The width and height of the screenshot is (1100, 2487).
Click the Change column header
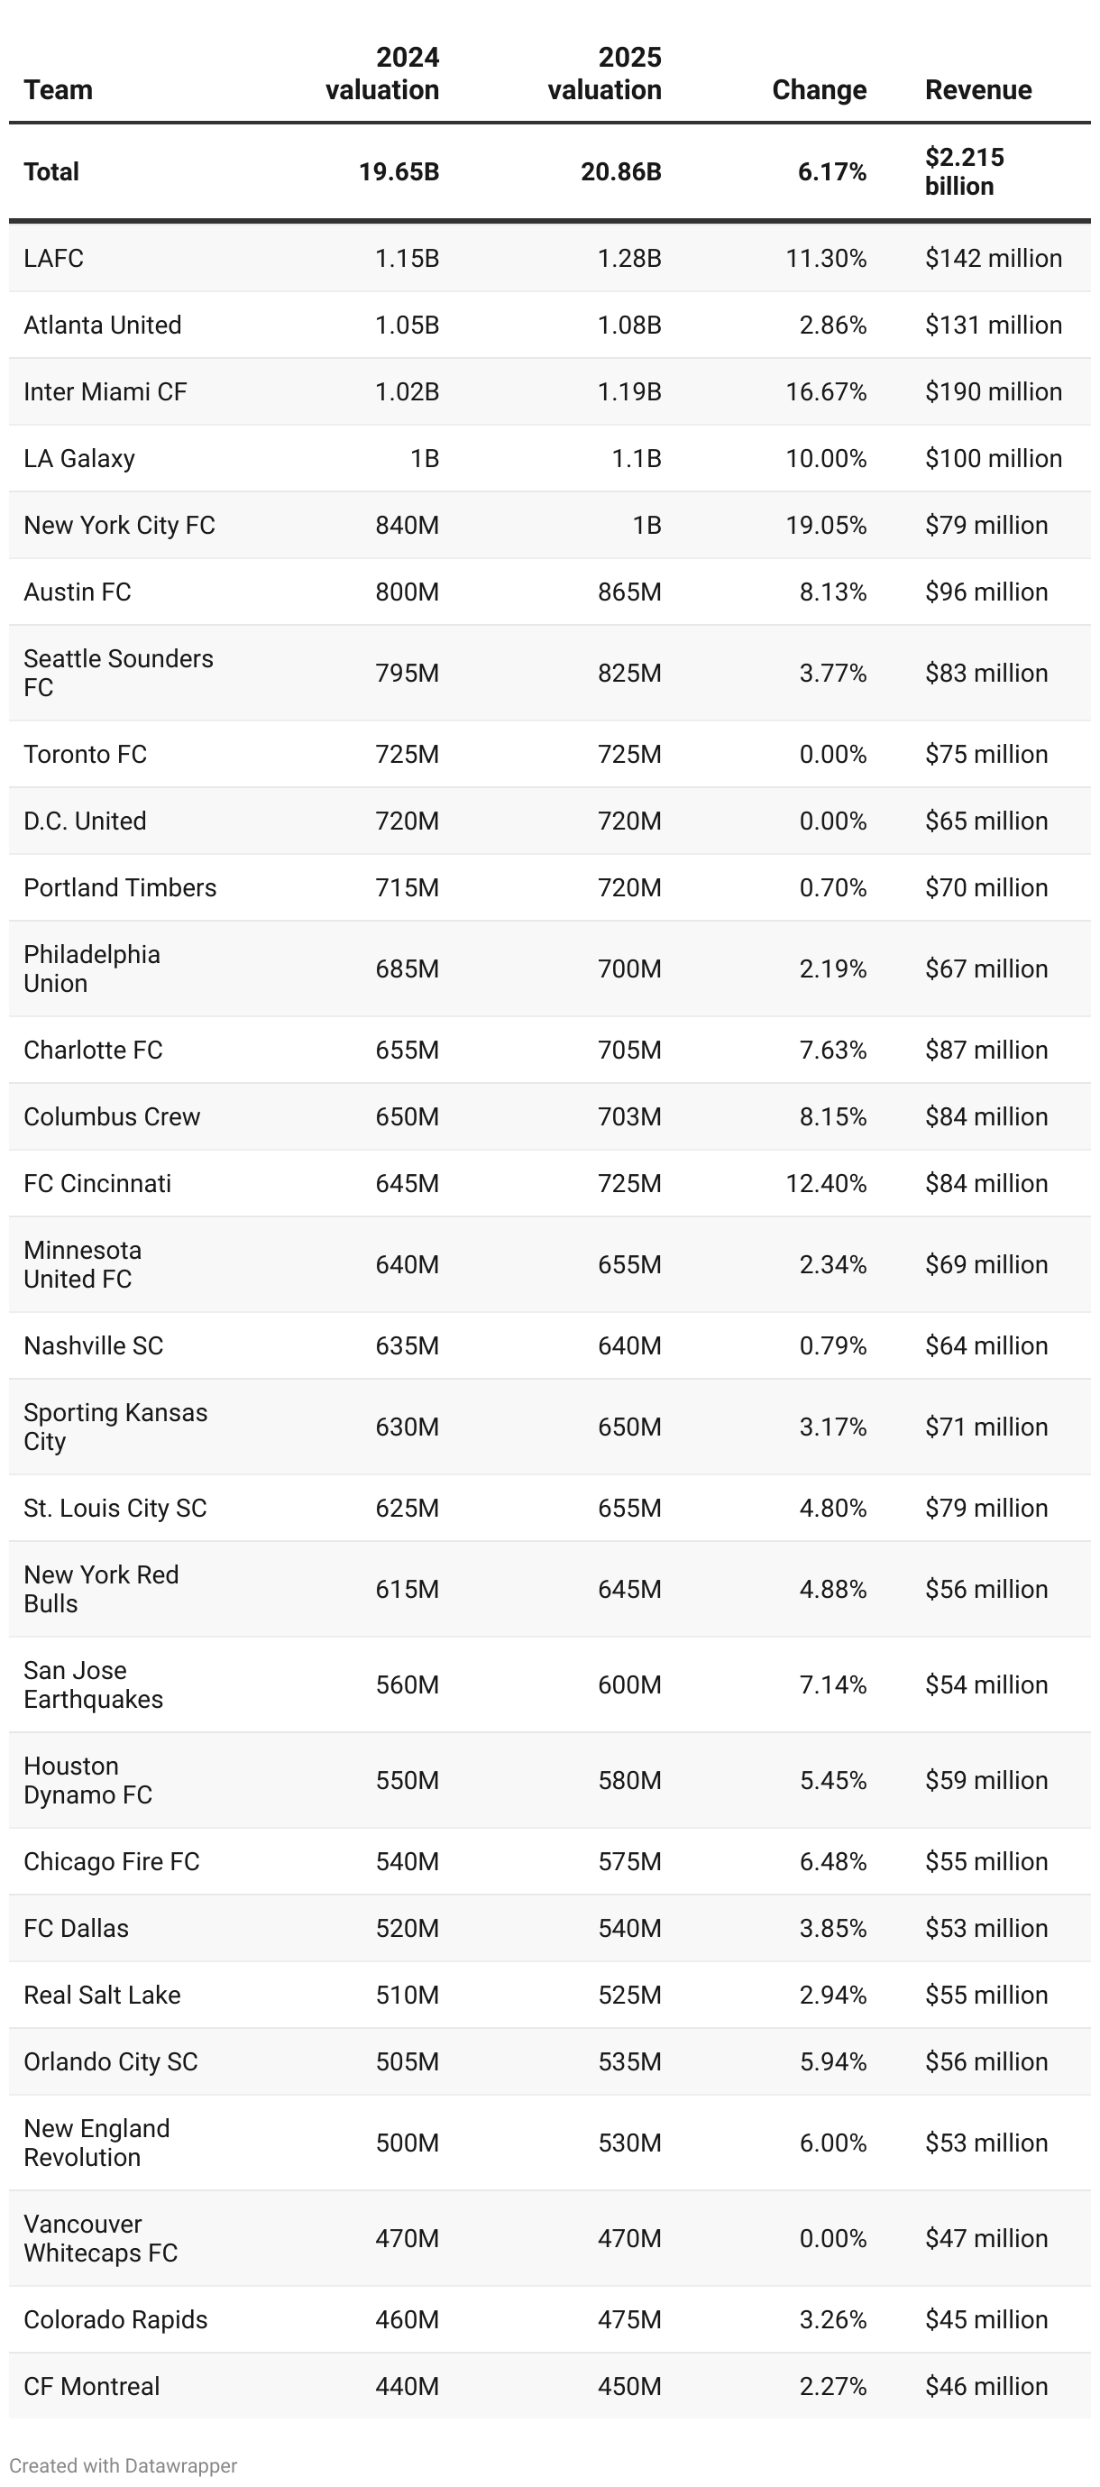[x=819, y=90]
